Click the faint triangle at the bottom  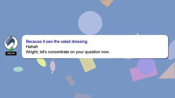pos(83,96)
